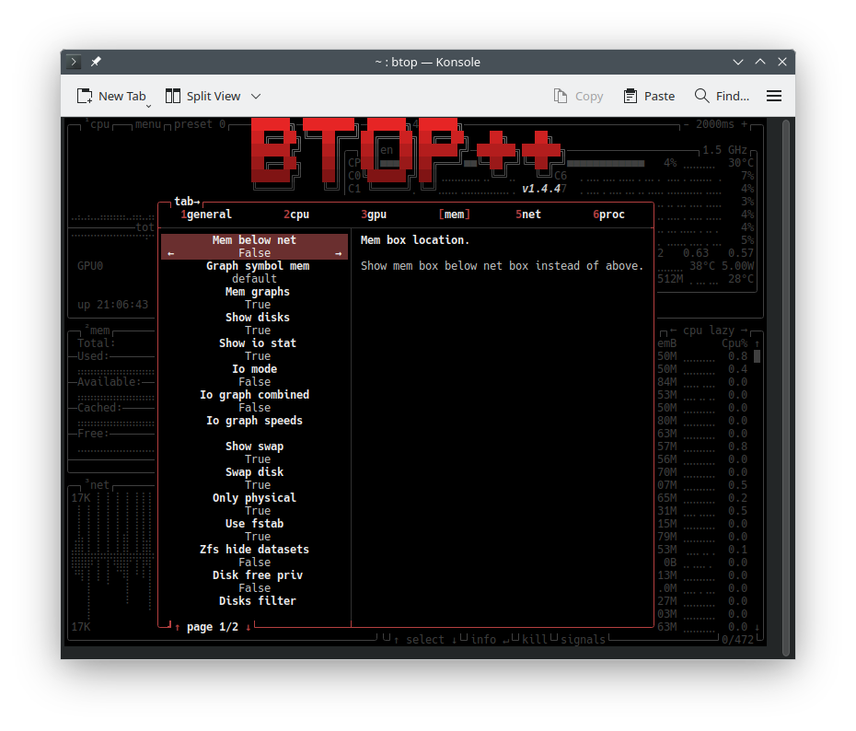Click right arrow on Mem below net
This screenshot has height=731, width=856.
pos(338,253)
